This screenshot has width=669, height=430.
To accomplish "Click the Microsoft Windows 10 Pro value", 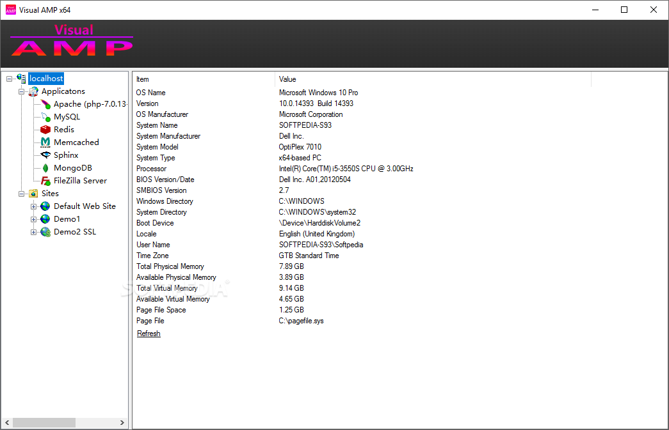I will click(318, 93).
